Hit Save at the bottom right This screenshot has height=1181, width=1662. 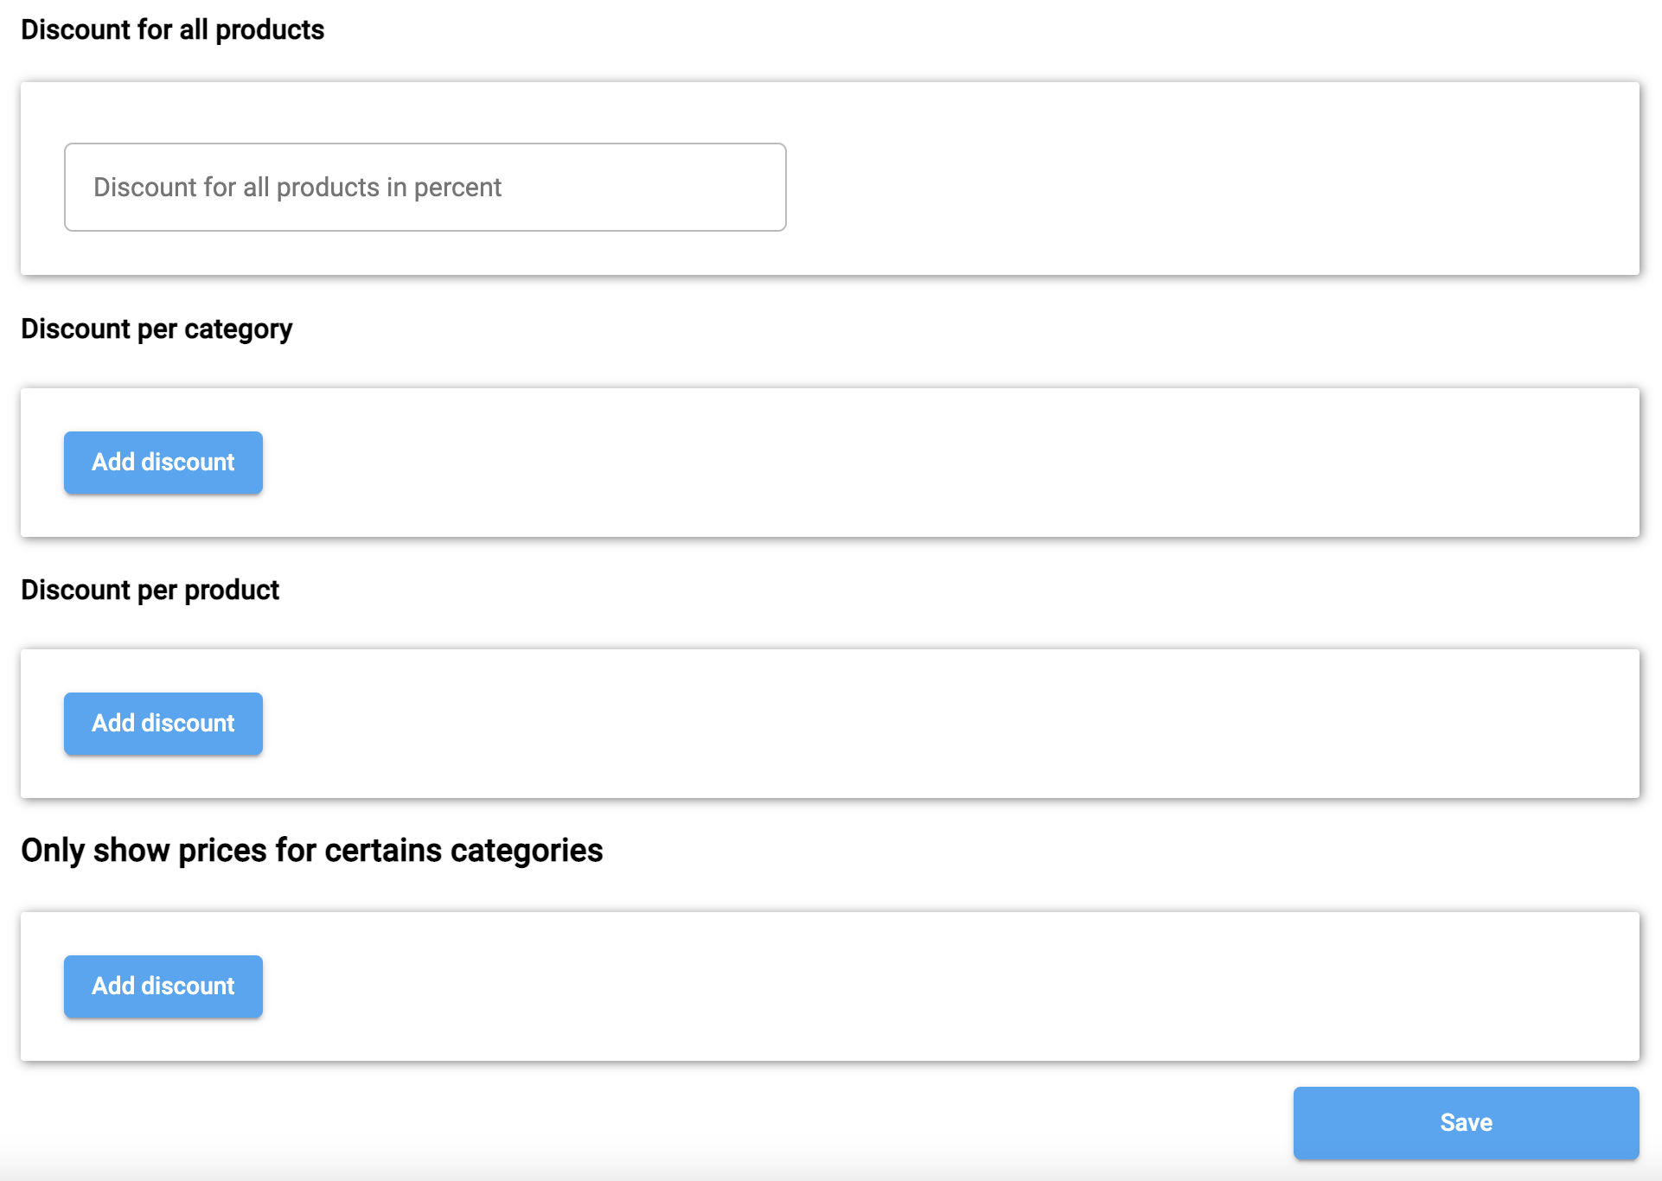tap(1466, 1122)
